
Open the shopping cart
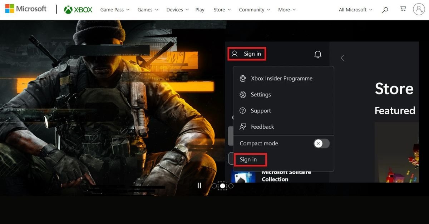click(403, 9)
